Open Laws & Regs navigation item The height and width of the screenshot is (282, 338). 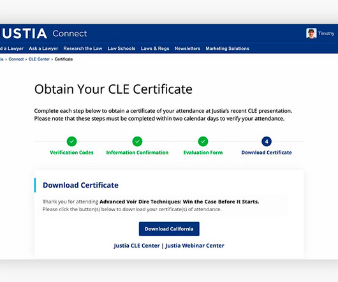[155, 48]
